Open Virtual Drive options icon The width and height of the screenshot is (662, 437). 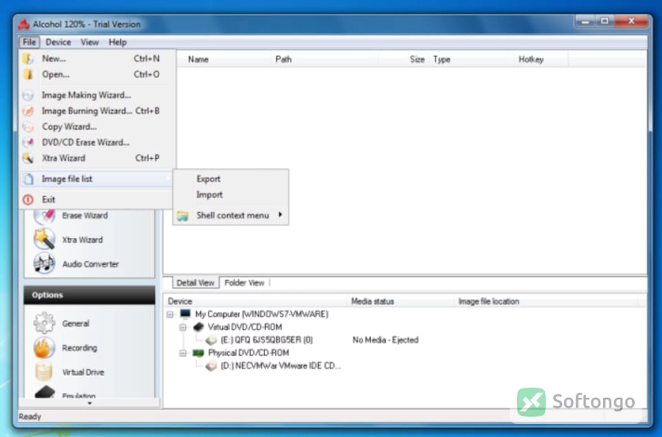click(x=44, y=371)
